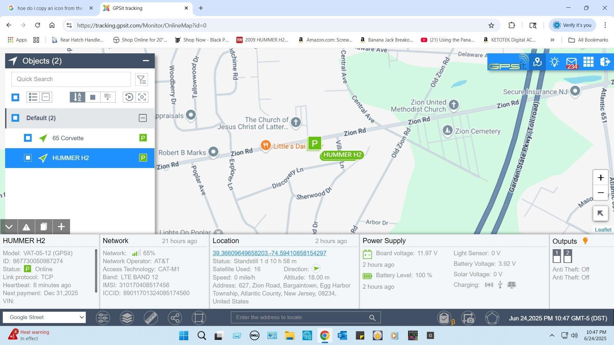Toggle the Default (2) group checkbox

pyautogui.click(x=15, y=118)
